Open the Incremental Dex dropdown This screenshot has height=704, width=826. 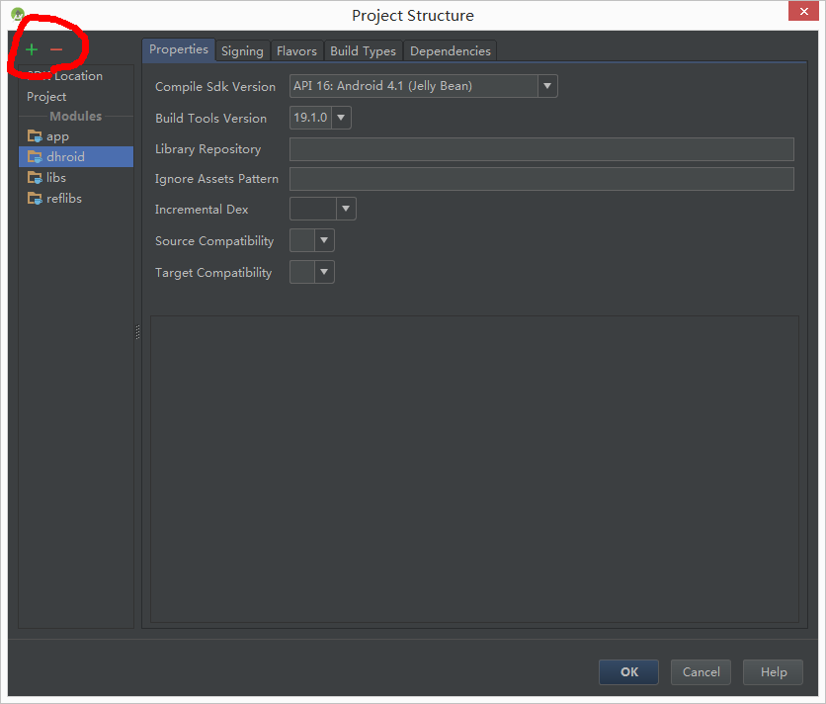tap(346, 210)
